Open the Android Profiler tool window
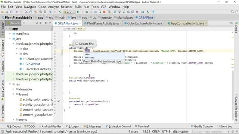Viewport: 239px width, 134px height. point(50,127)
